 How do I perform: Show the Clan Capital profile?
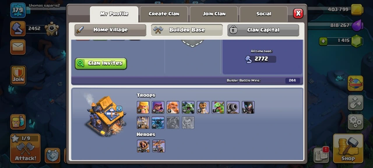(263, 30)
